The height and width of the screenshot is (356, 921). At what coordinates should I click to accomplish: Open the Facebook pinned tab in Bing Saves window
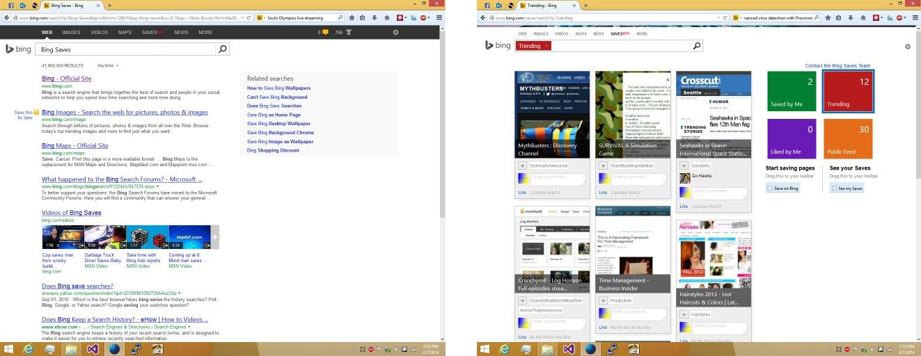pos(10,5)
